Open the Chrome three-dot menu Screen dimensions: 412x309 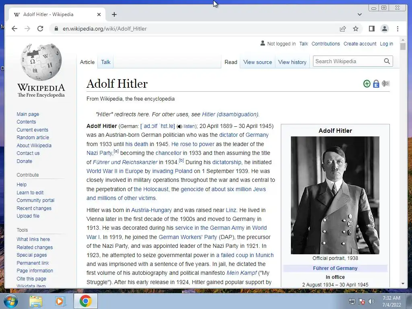coord(398,29)
